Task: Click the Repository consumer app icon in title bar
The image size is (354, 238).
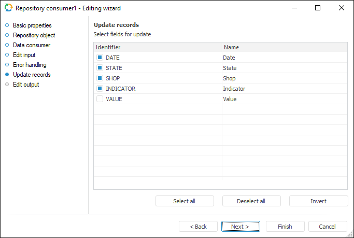Action: coord(8,8)
